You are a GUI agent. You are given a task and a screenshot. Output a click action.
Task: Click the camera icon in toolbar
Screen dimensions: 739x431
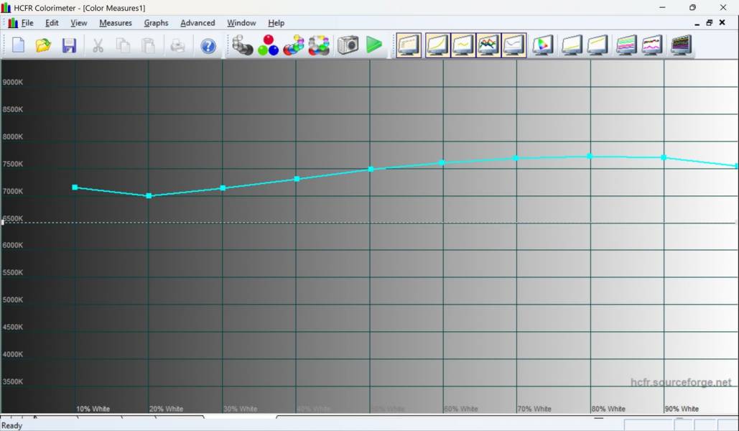(348, 45)
